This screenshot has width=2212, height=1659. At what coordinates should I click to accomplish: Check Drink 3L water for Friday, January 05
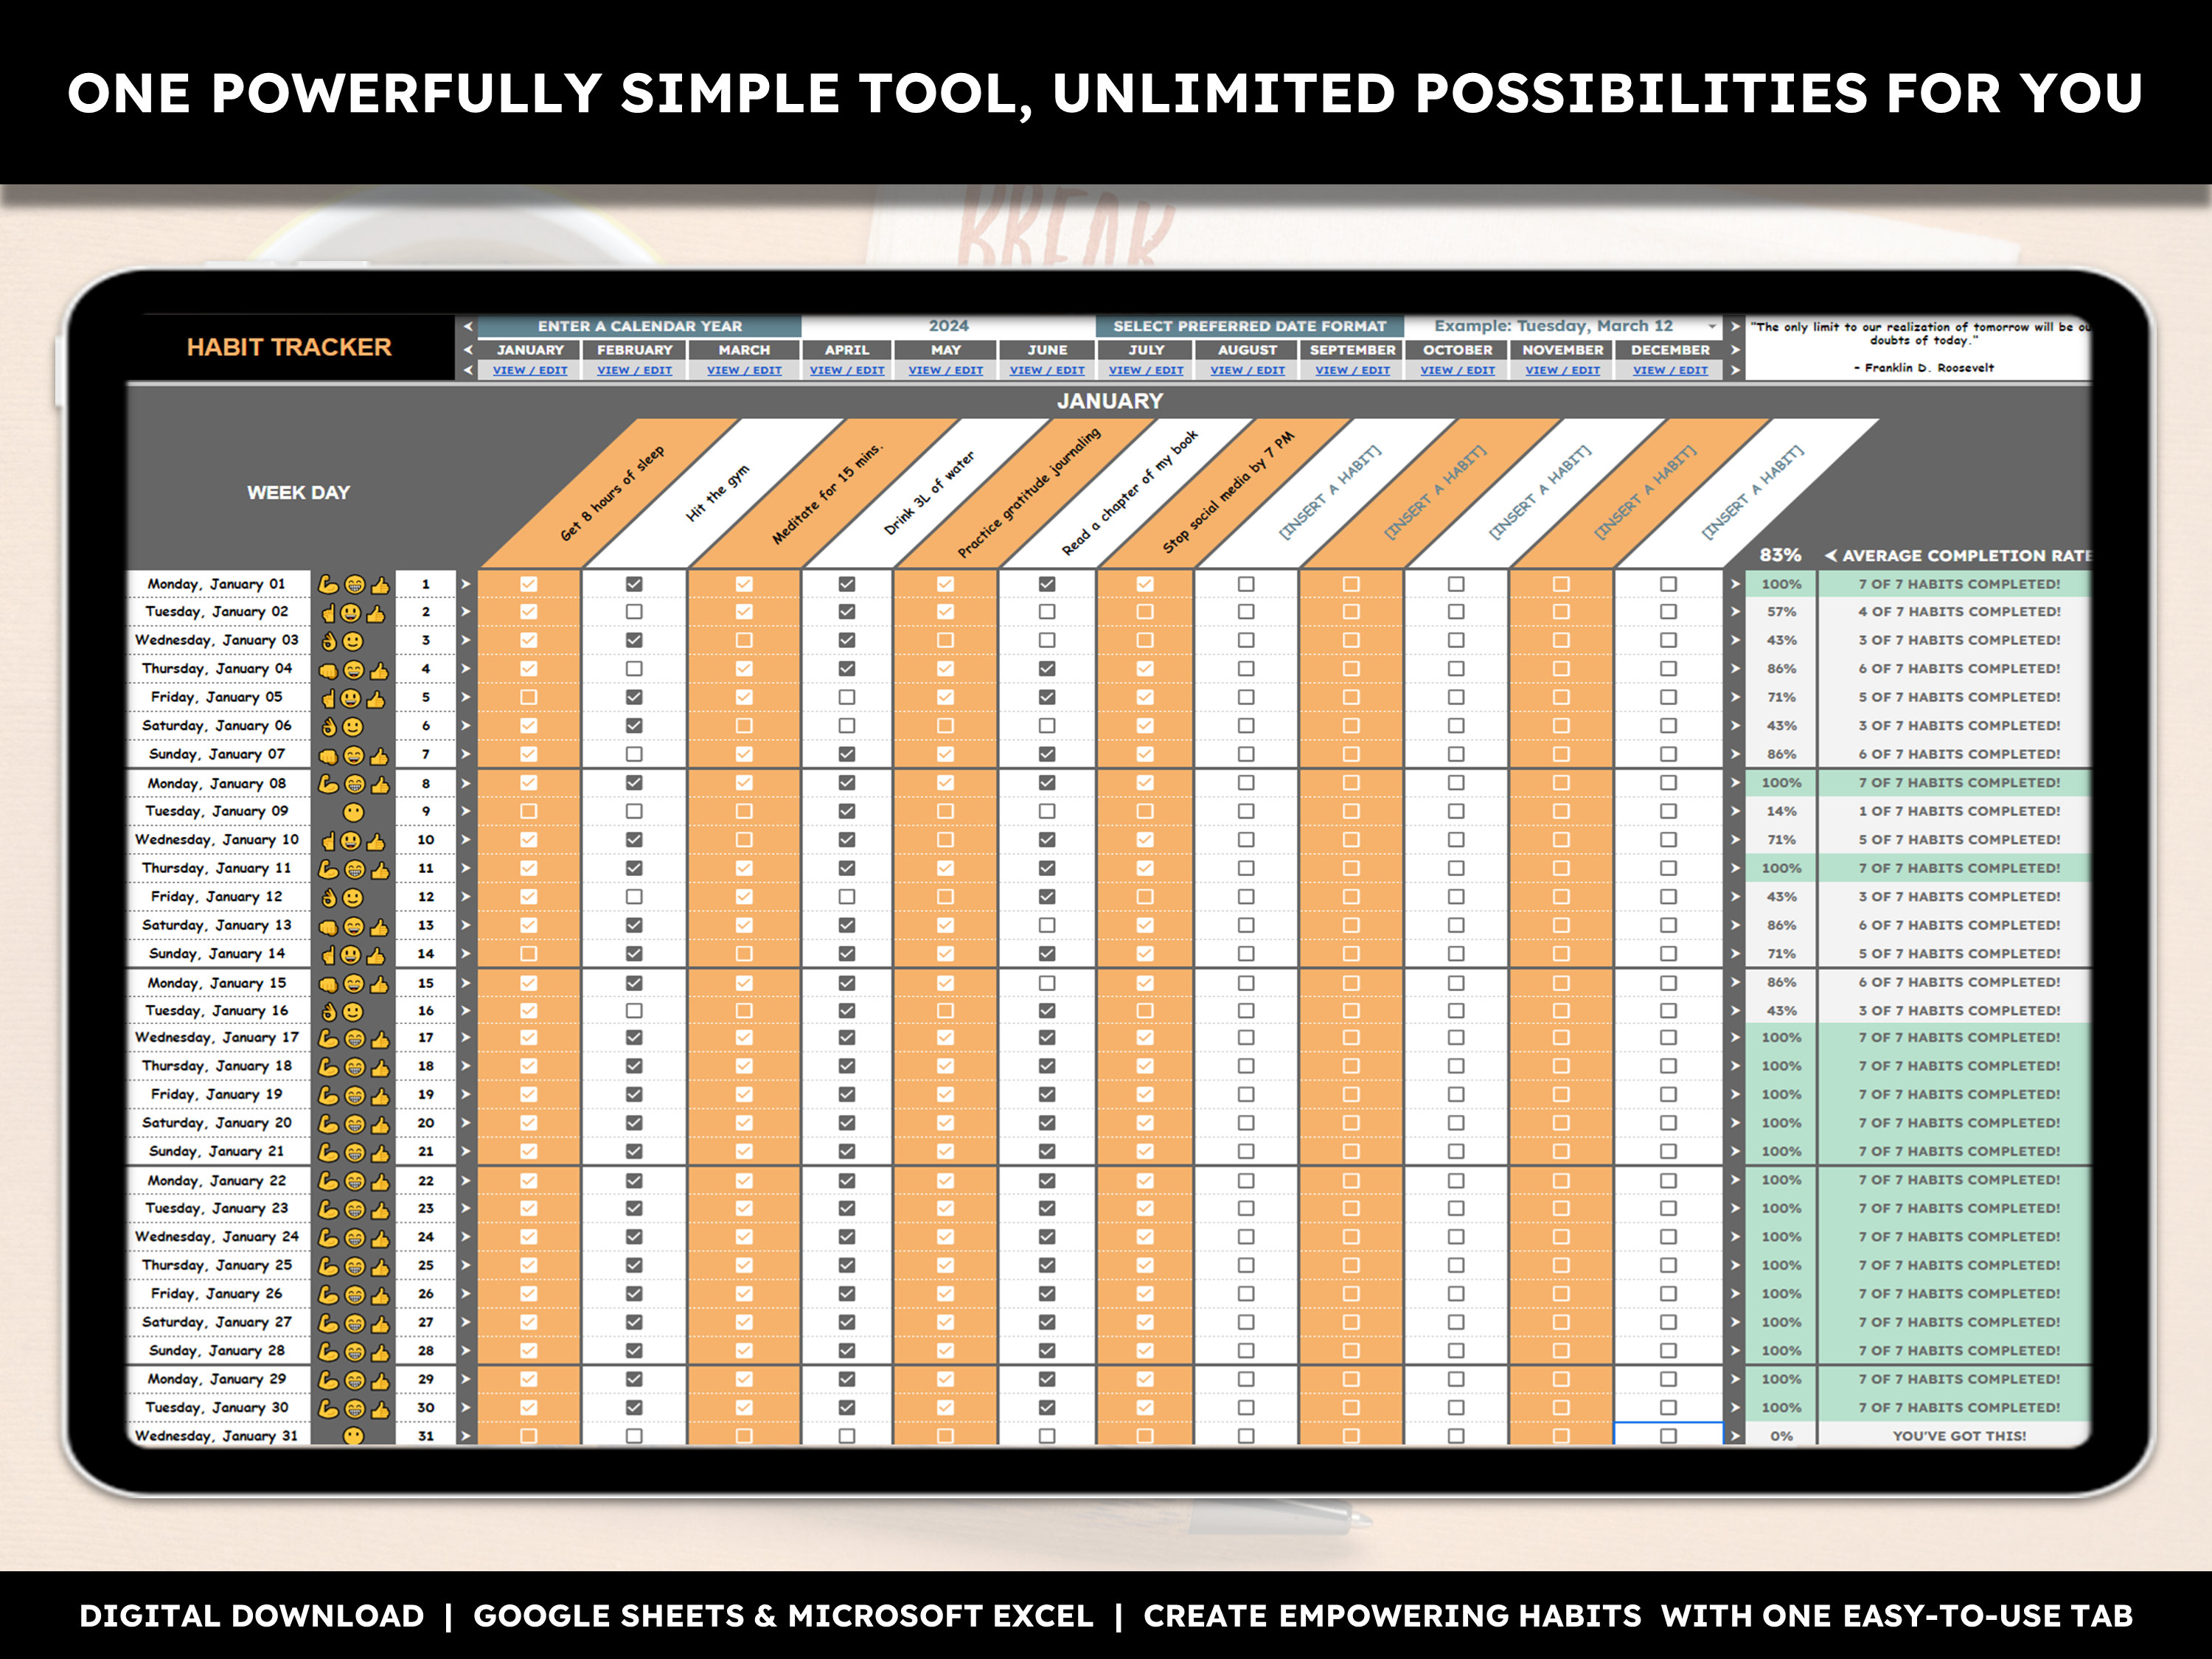[847, 697]
